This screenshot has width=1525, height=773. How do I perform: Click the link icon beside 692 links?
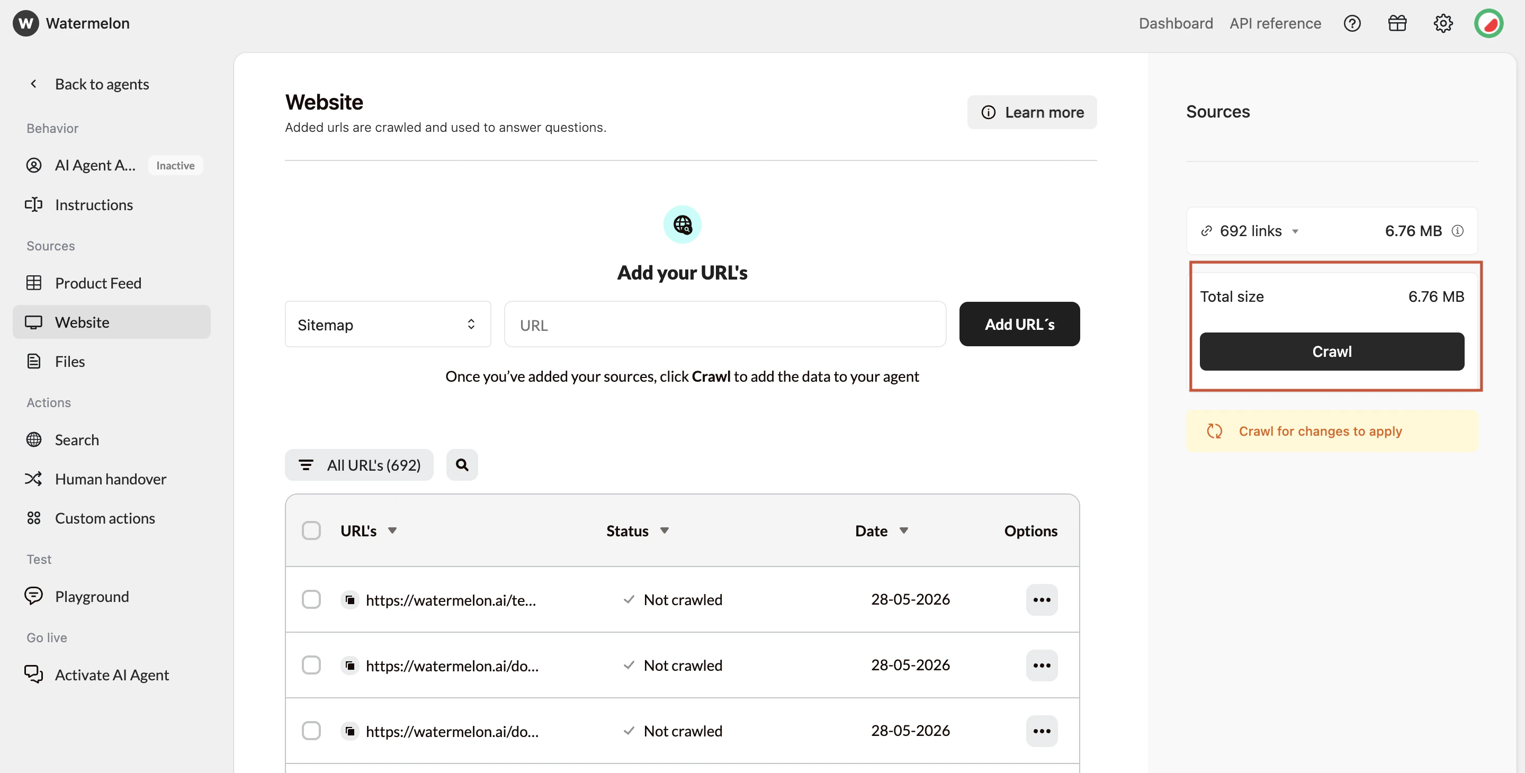click(1206, 231)
